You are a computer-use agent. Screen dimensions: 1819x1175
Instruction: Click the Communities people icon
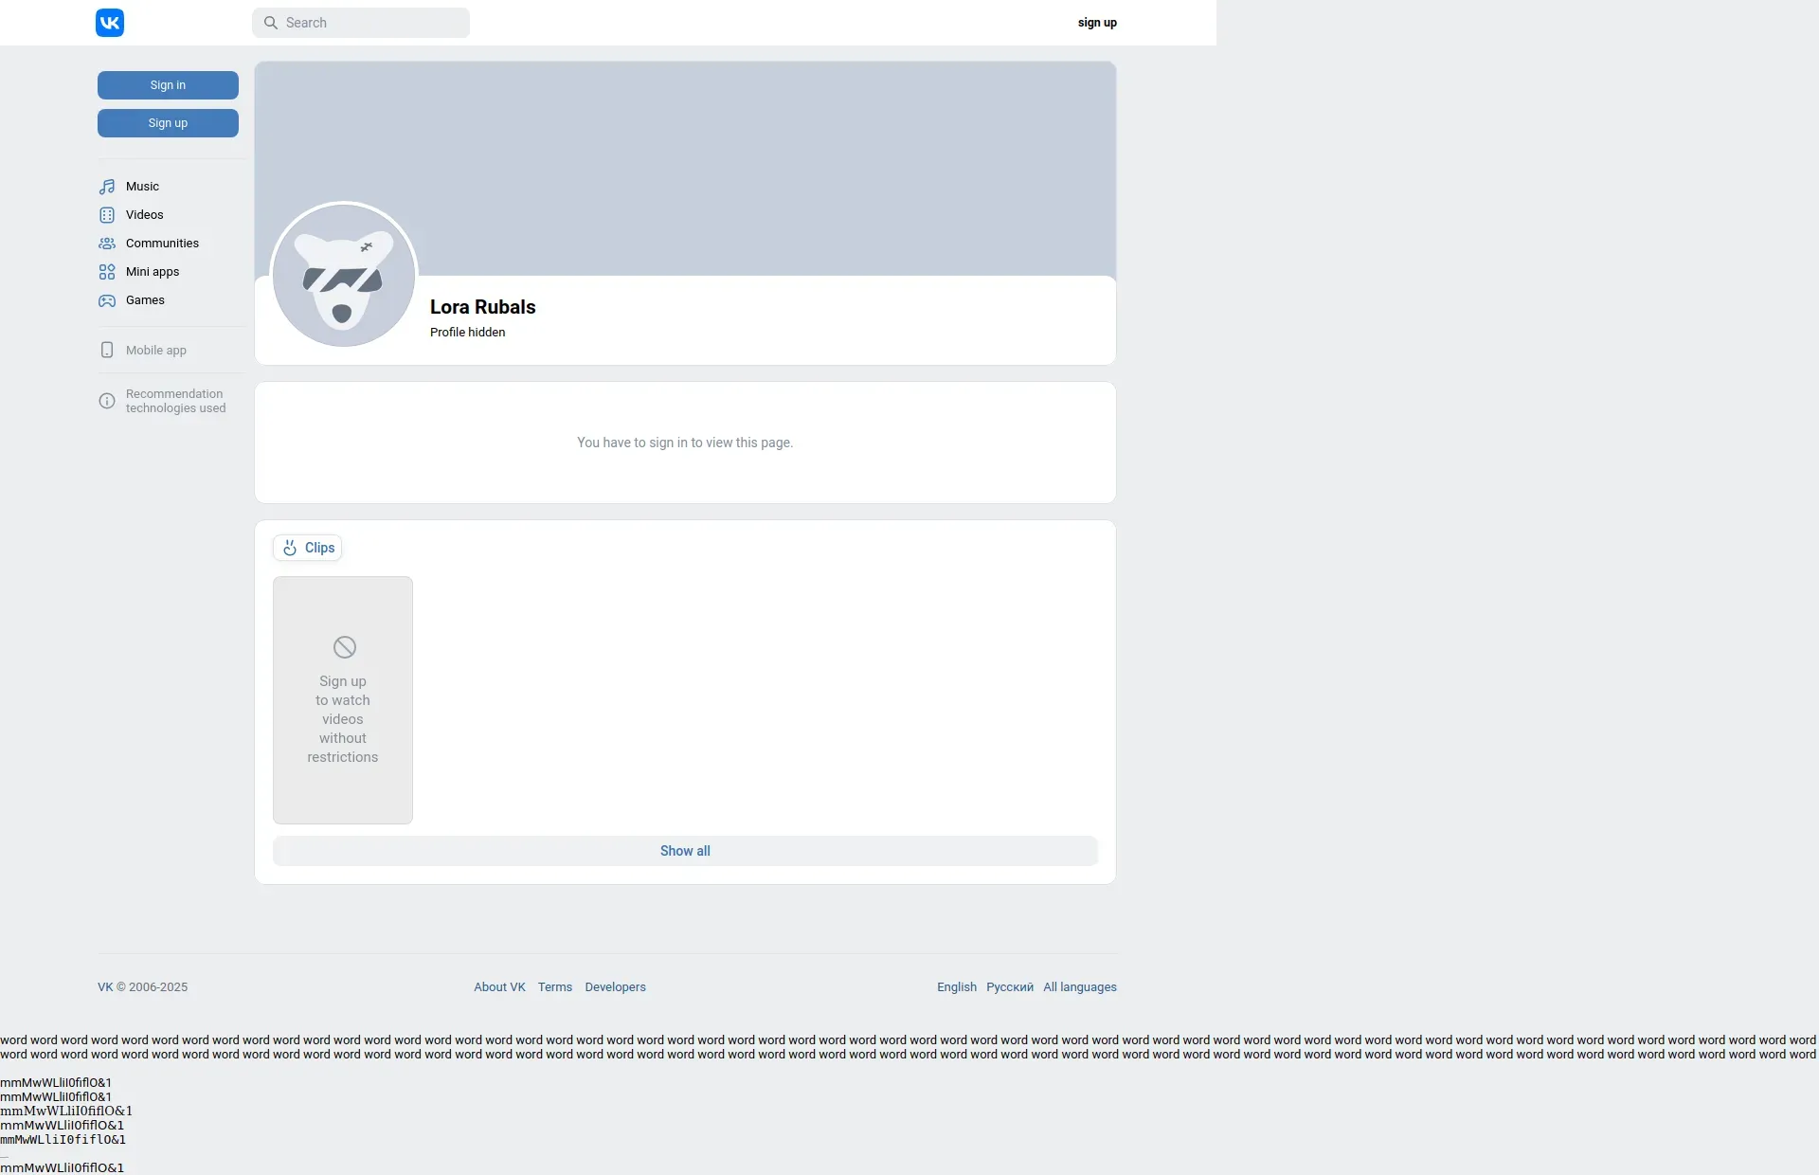[107, 244]
